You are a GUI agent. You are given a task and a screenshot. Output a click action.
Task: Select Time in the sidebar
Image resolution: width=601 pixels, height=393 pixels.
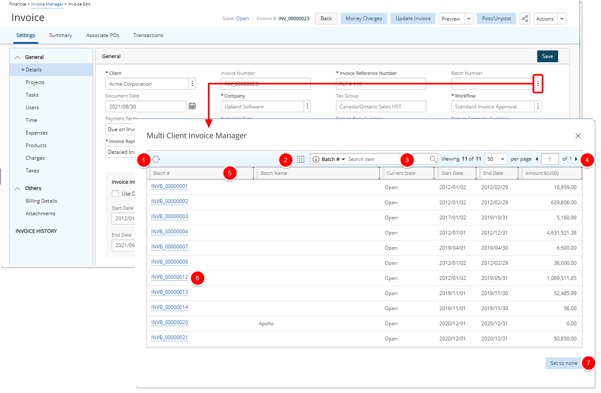tap(31, 120)
